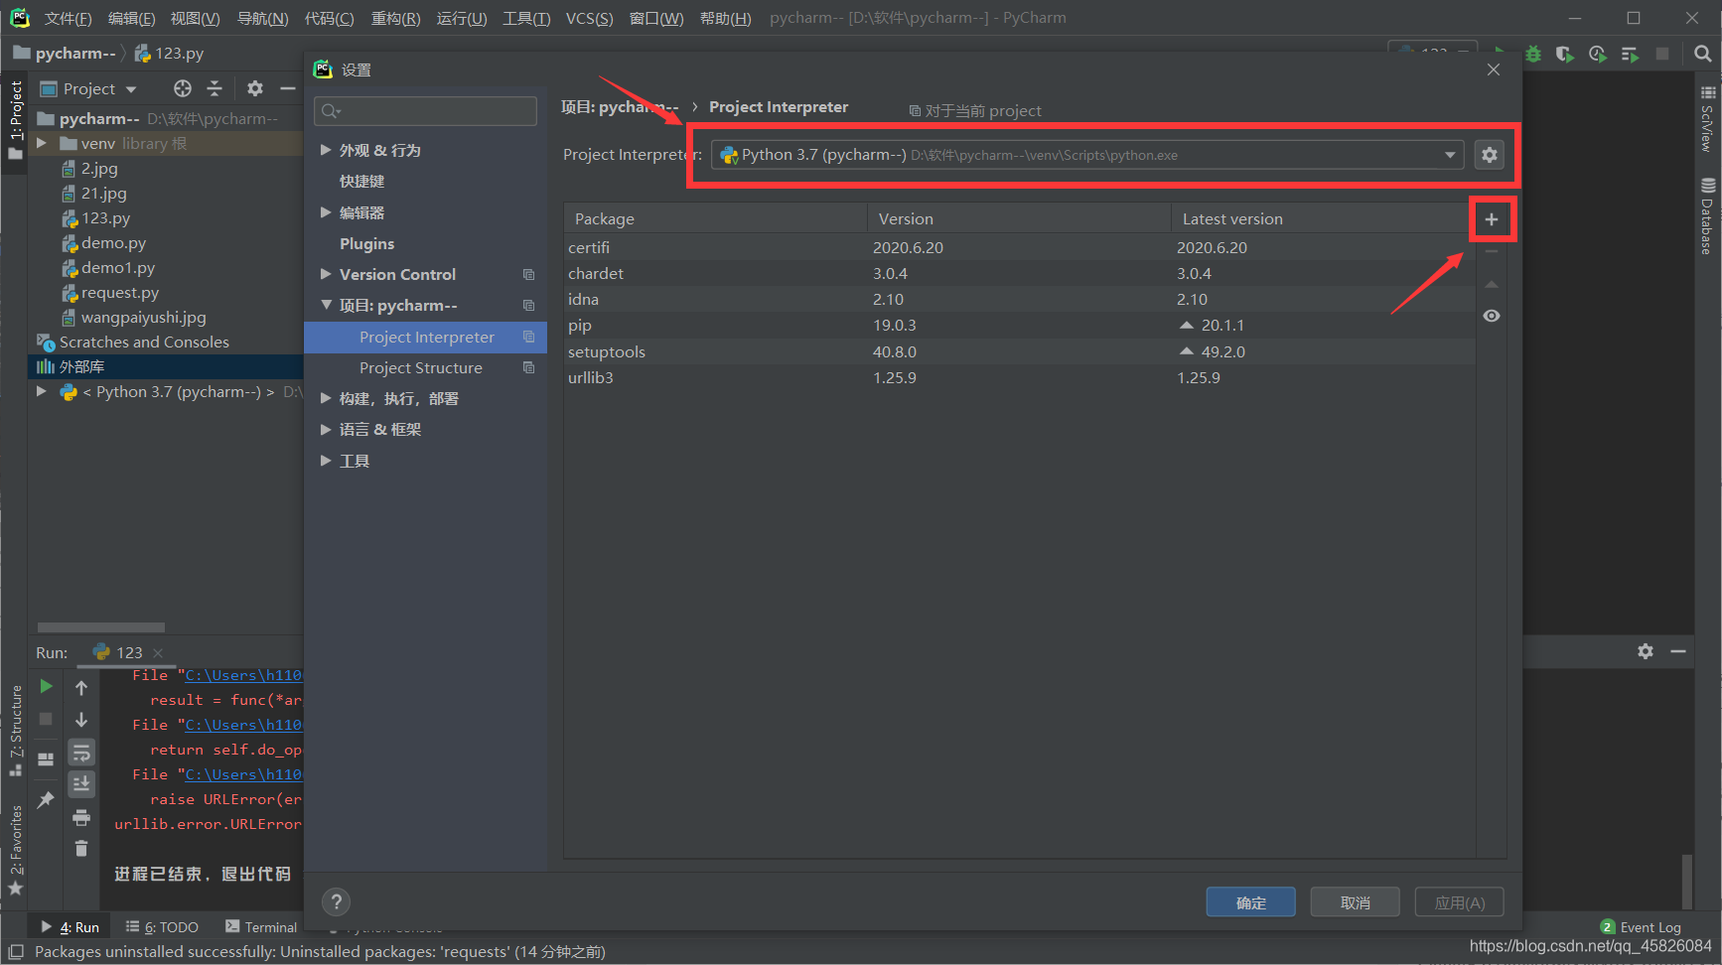Expand Version Control settings section
Viewport: 1722px width, 965px height.
pyautogui.click(x=326, y=274)
